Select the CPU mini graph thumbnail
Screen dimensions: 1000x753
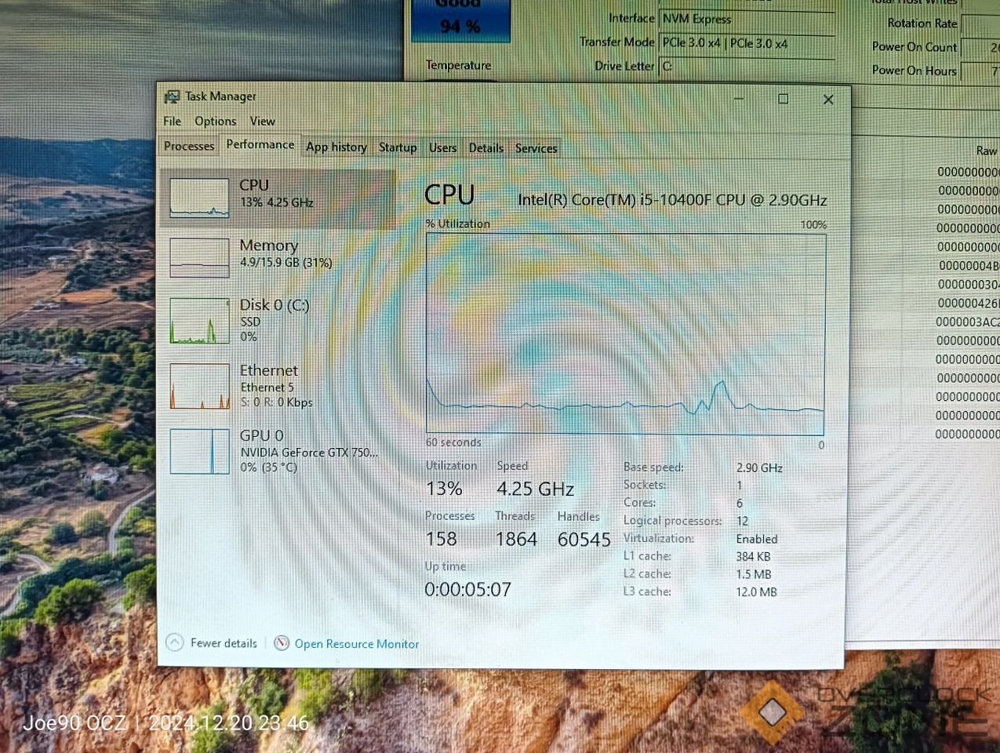click(x=199, y=198)
